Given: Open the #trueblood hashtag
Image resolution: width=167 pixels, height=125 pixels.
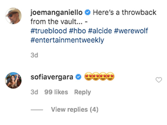Looking at the screenshot, I should pyautogui.click(x=48, y=31).
